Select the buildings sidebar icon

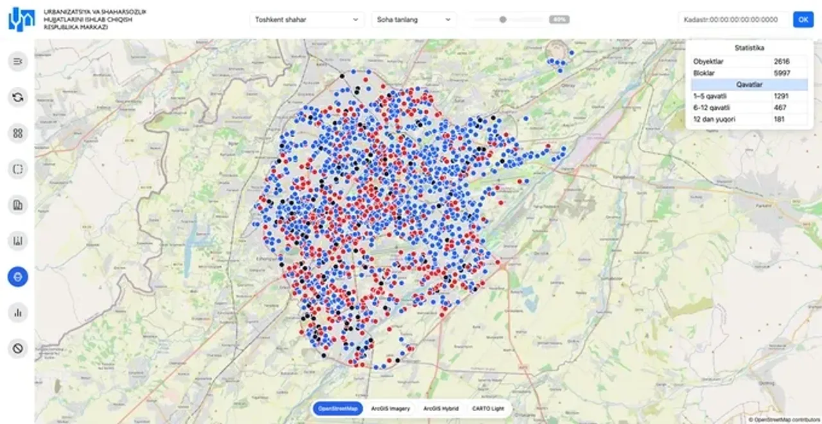click(x=18, y=205)
